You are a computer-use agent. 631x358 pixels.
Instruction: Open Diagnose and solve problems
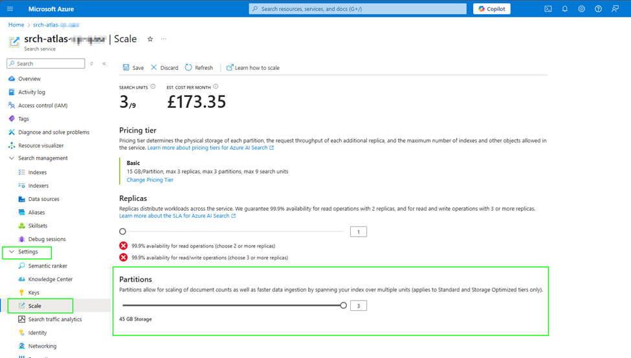pyautogui.click(x=54, y=132)
